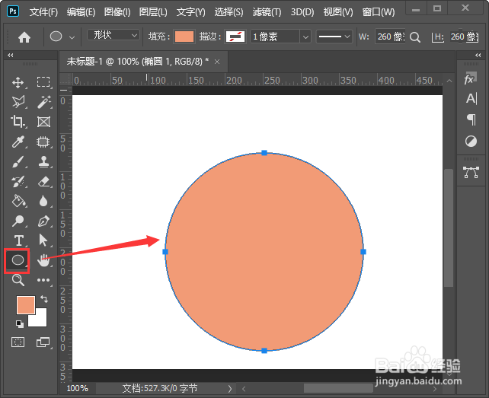Click the shape width field

390,37
